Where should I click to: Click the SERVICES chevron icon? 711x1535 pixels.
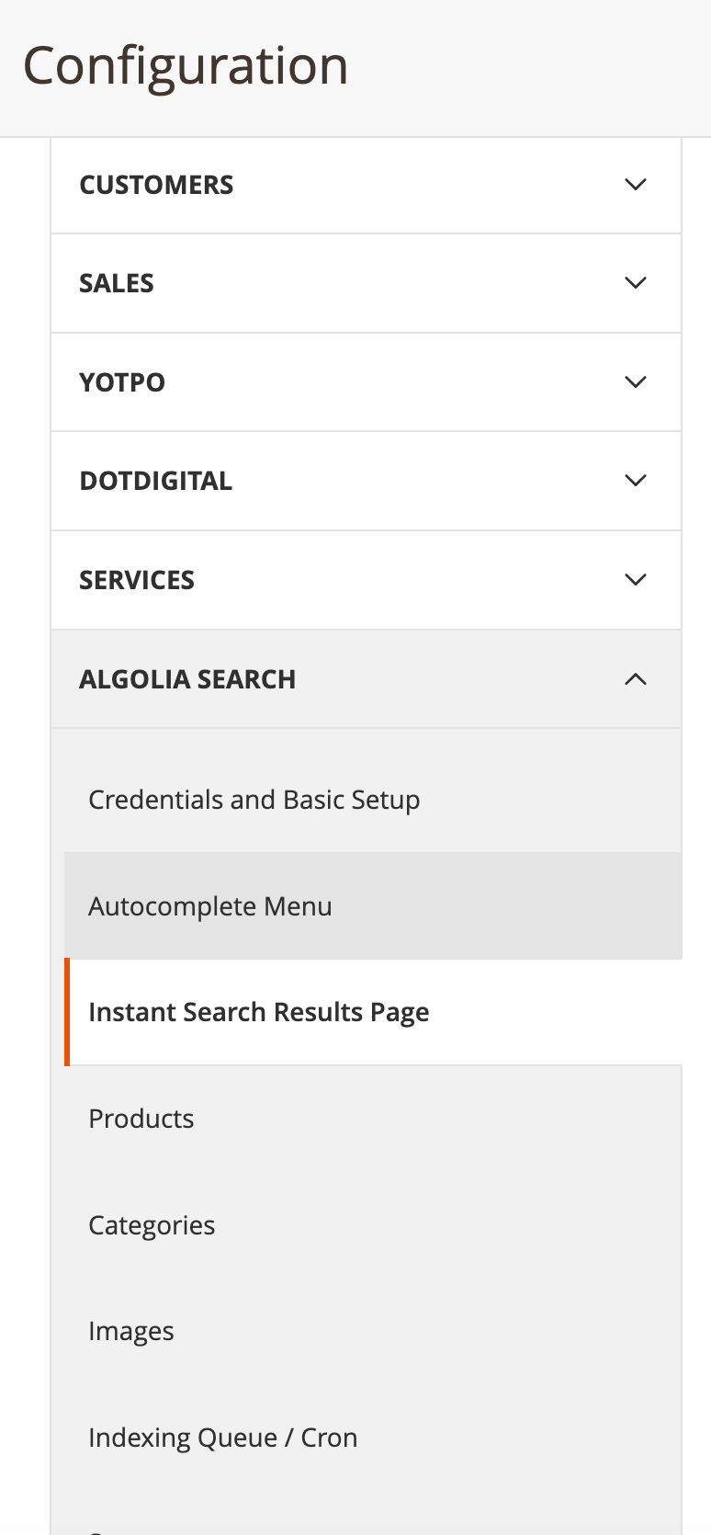[x=634, y=580]
